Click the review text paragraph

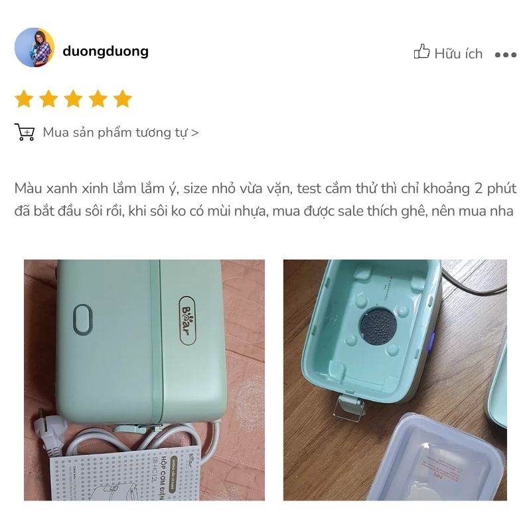tap(265, 200)
